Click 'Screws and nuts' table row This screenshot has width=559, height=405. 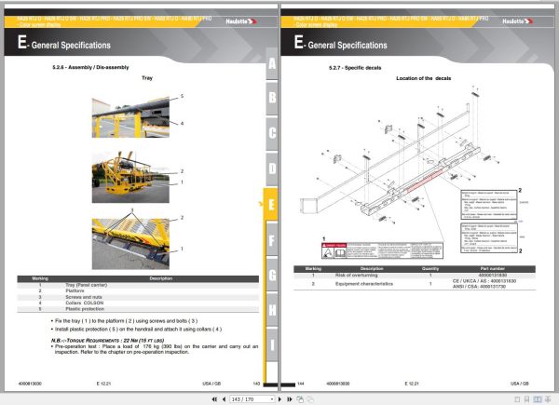138,297
